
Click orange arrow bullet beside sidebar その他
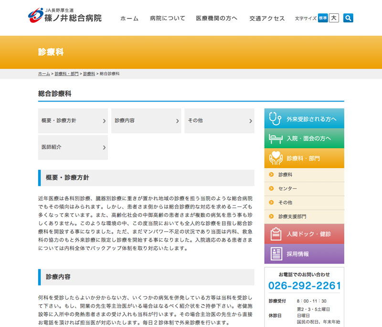(x=271, y=202)
